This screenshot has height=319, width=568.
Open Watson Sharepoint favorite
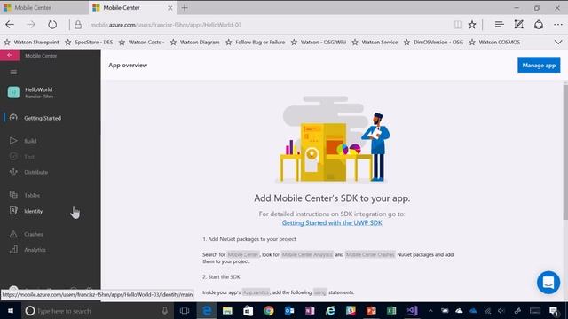pyautogui.click(x=32, y=43)
